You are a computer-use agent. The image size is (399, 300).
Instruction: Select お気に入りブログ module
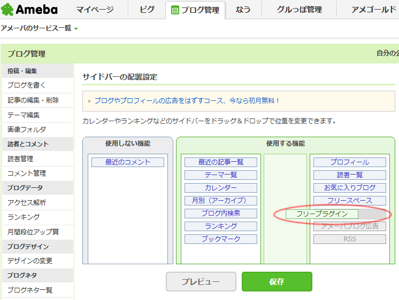(x=350, y=188)
